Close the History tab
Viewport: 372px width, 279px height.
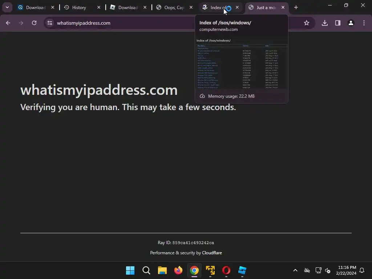coord(99,7)
